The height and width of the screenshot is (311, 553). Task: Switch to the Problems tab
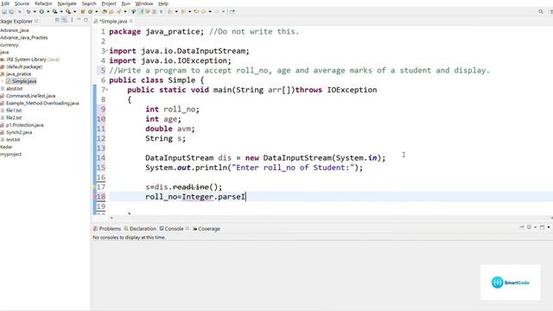[x=107, y=228]
